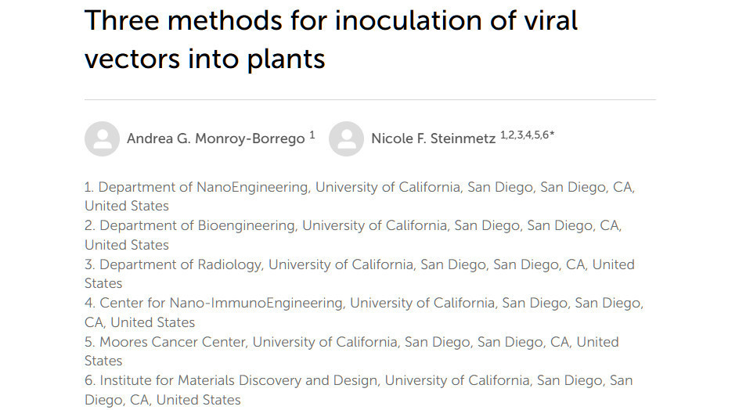The image size is (739, 410).
Task: Select the Moores Cancer Center affiliation
Action: click(351, 351)
